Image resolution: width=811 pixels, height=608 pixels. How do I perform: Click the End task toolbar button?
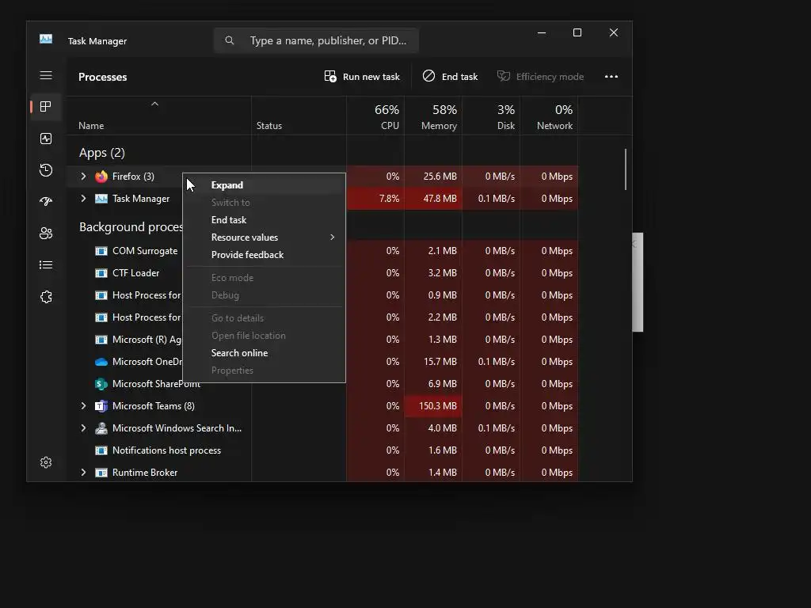[450, 77]
